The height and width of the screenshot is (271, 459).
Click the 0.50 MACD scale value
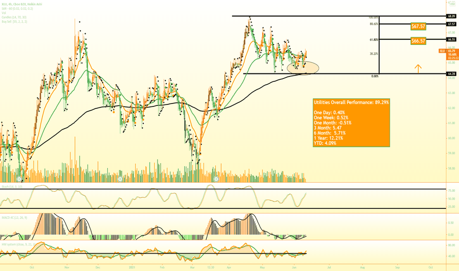[x=452, y=223]
